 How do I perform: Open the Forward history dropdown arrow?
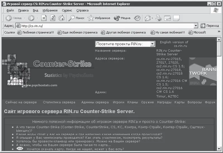pyautogui.click(x=37, y=18)
